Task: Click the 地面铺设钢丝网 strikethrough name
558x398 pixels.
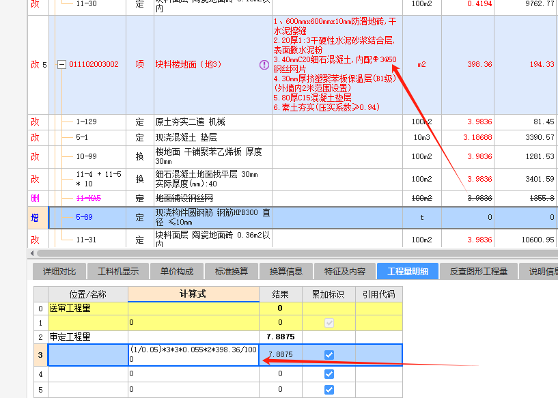Action: tap(184, 198)
